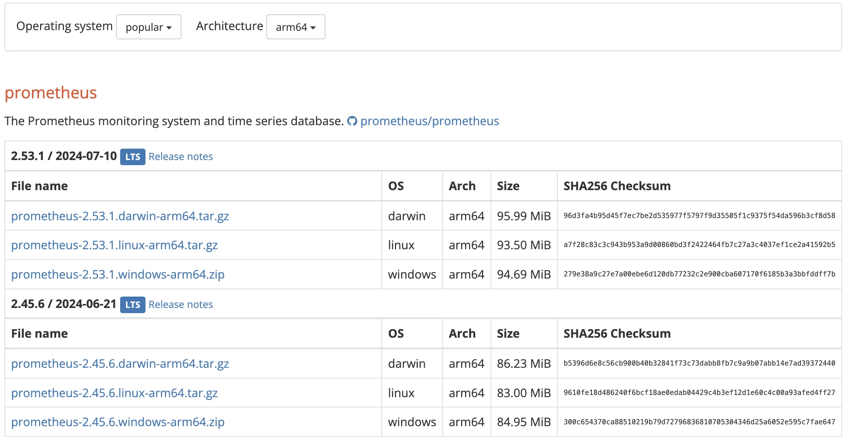Screen dimensions: 845x439
Task: Open the Operating system popular dropdown
Action: pos(149,27)
